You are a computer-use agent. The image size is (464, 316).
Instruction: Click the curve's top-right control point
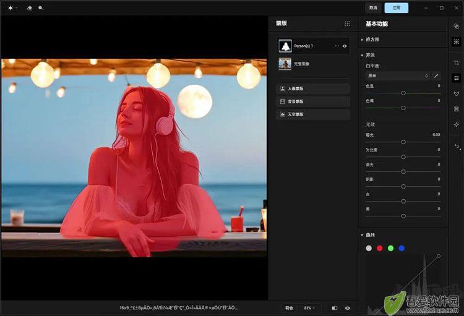439,256
